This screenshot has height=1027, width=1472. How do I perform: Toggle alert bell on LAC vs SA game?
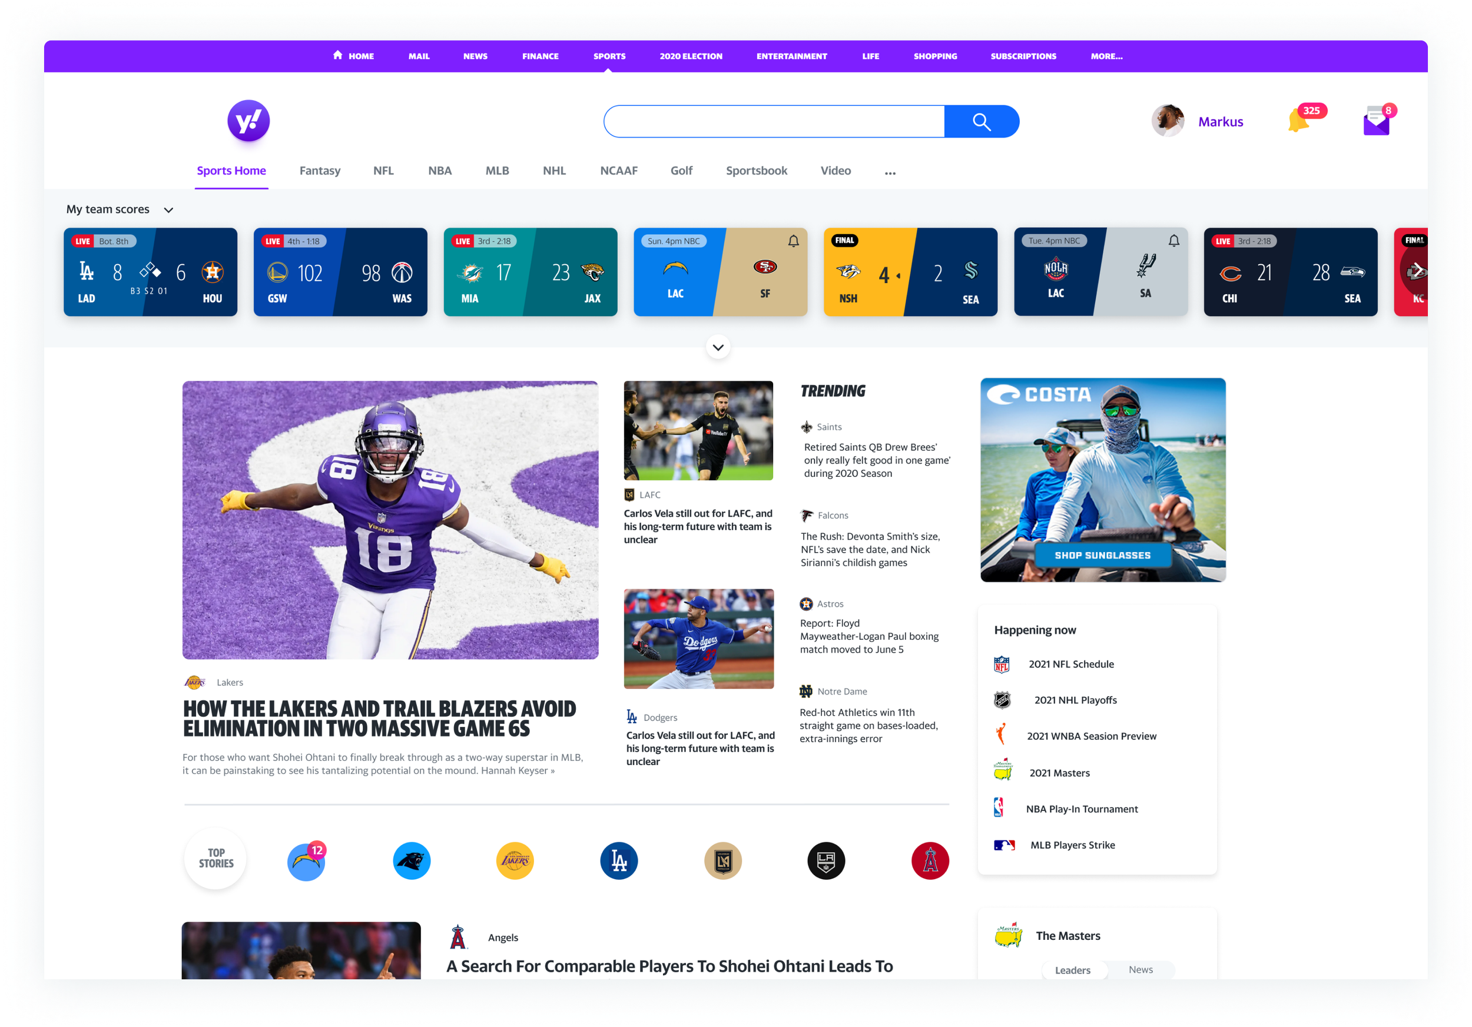coord(1173,241)
